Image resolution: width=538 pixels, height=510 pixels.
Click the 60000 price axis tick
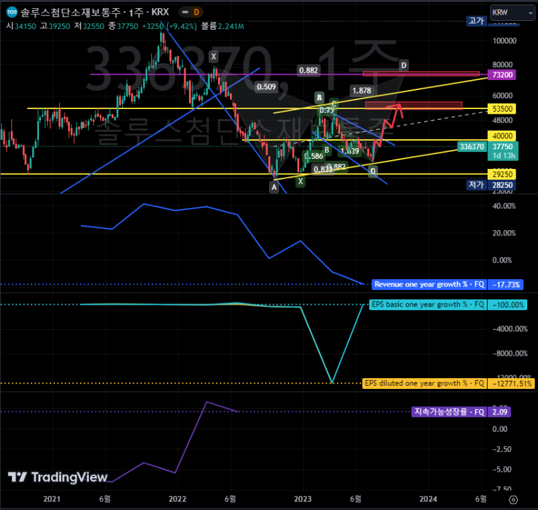(502, 96)
